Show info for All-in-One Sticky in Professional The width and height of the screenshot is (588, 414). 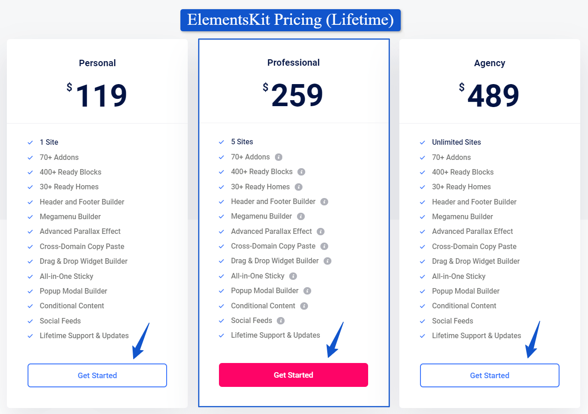click(293, 276)
